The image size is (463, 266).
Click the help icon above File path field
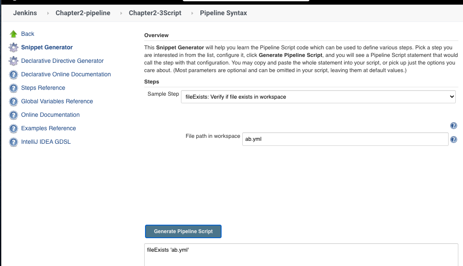[454, 126]
